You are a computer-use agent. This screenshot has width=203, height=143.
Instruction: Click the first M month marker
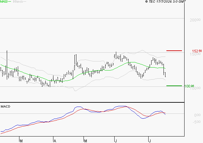pyautogui.click(x=21, y=141)
